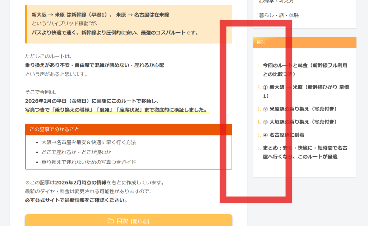
Task: Click 必ず公式サイトで最新情報 notice text
Action: pos(76,200)
